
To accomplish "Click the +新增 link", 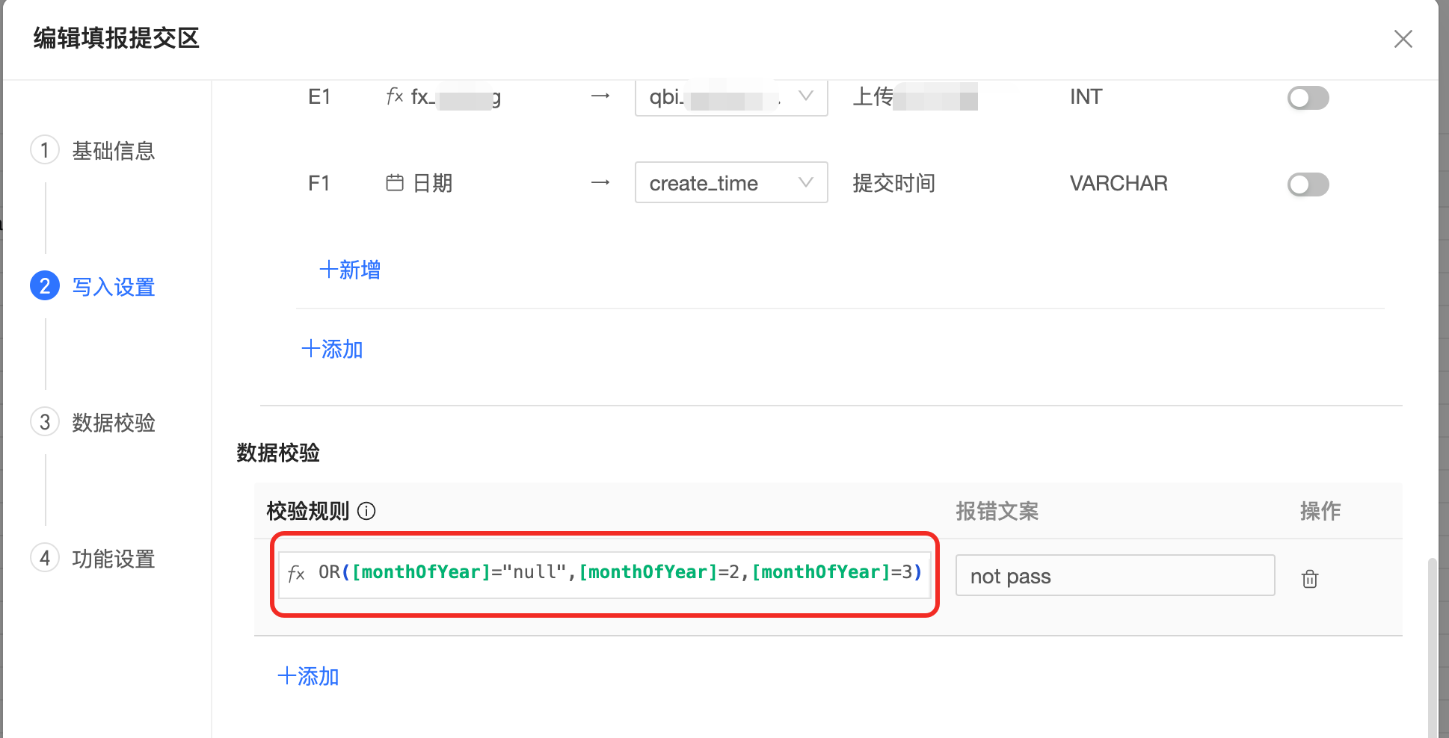I will click(x=350, y=270).
